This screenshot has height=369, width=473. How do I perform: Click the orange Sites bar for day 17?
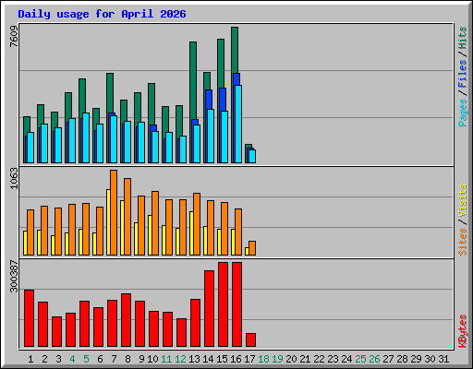(x=252, y=248)
